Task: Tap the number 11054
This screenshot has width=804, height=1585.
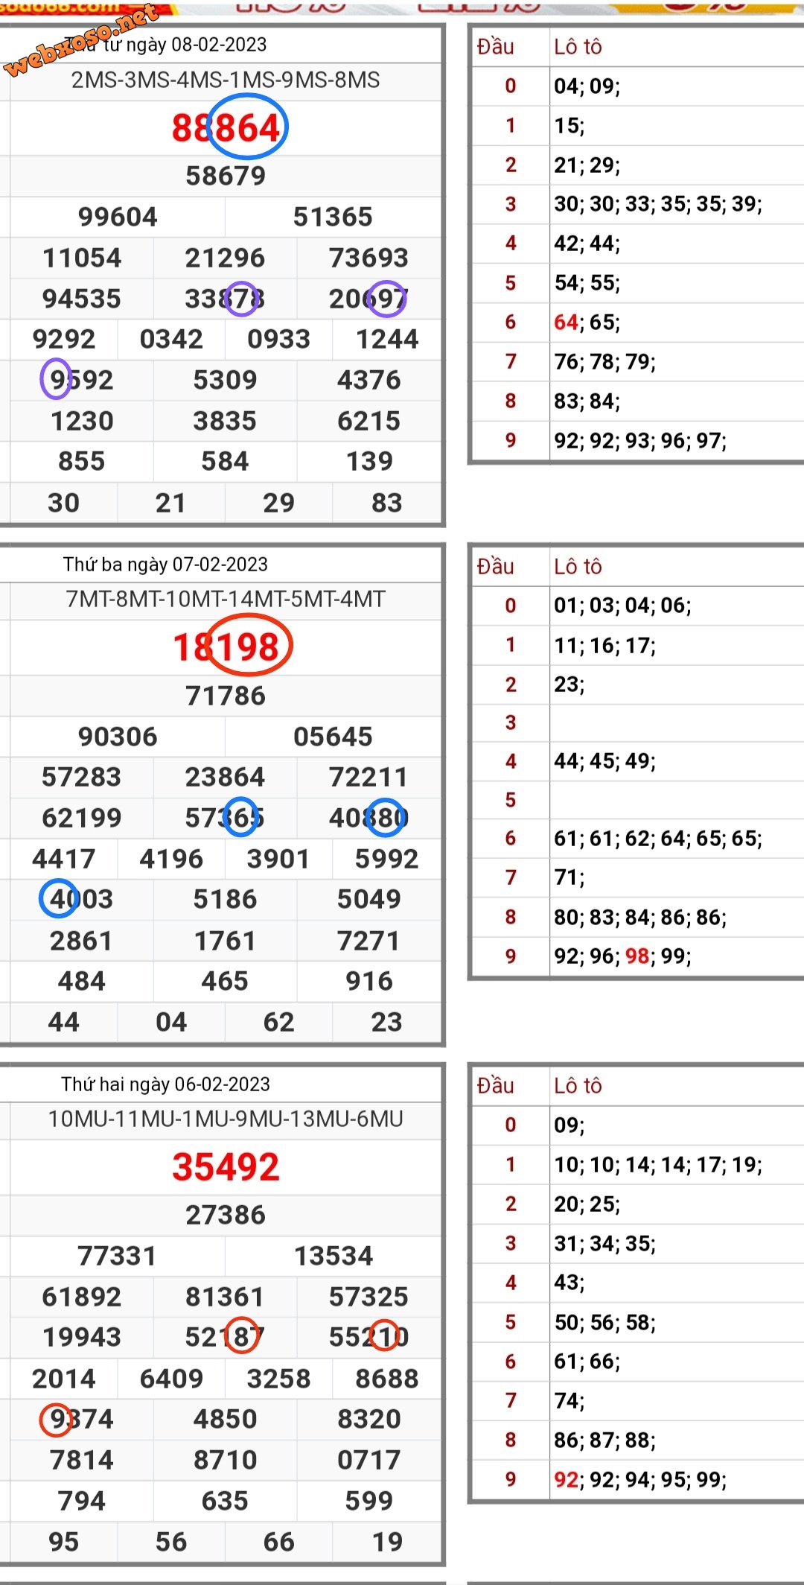Action: click(x=82, y=258)
